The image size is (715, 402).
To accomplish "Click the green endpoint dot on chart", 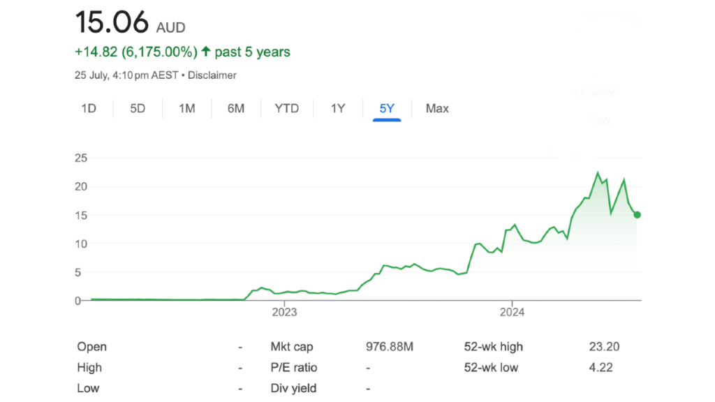I will (637, 215).
